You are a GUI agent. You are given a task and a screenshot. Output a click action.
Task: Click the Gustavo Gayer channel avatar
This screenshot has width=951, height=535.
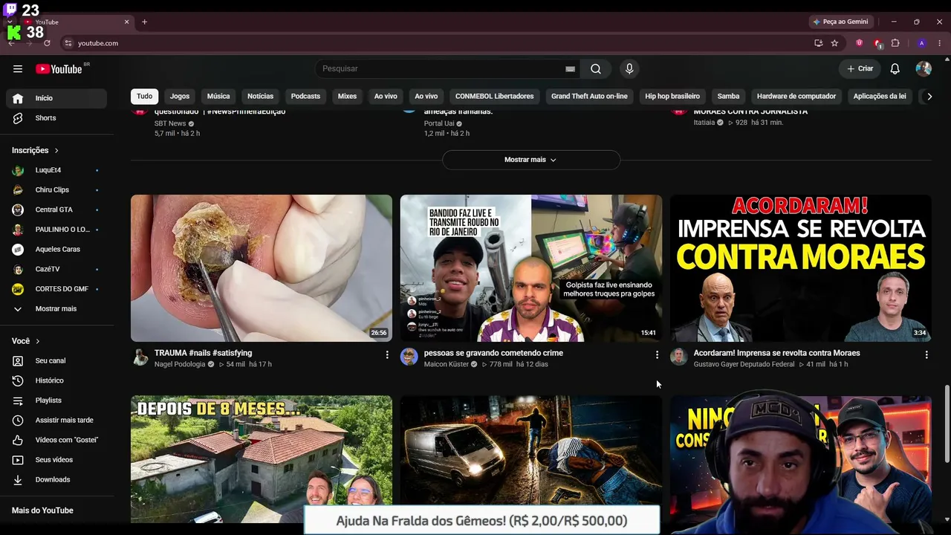pyautogui.click(x=679, y=357)
